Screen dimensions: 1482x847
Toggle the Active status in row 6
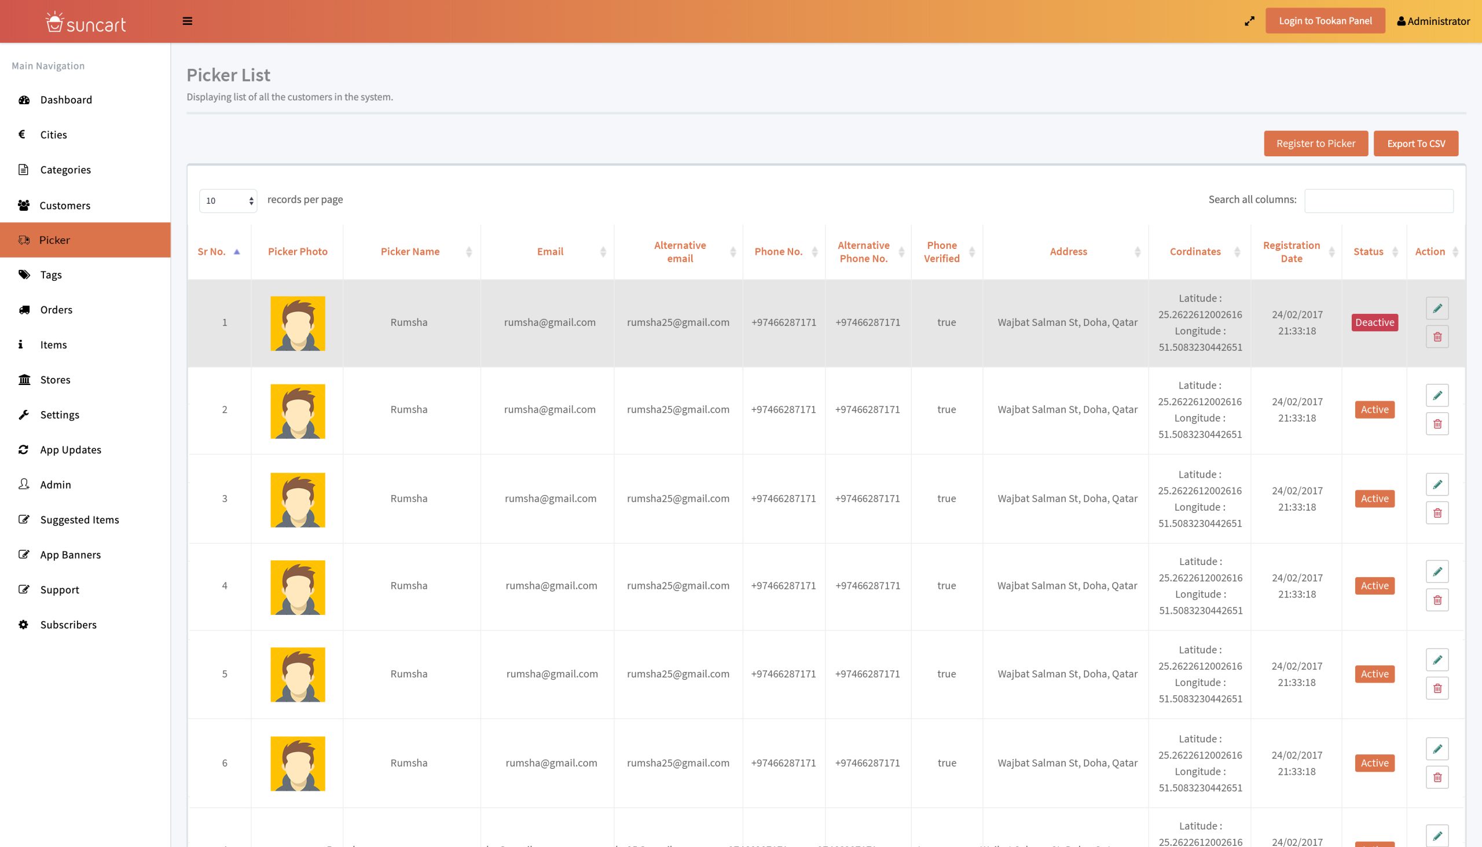click(x=1374, y=763)
